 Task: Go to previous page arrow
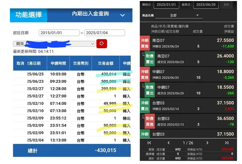coord(169,143)
